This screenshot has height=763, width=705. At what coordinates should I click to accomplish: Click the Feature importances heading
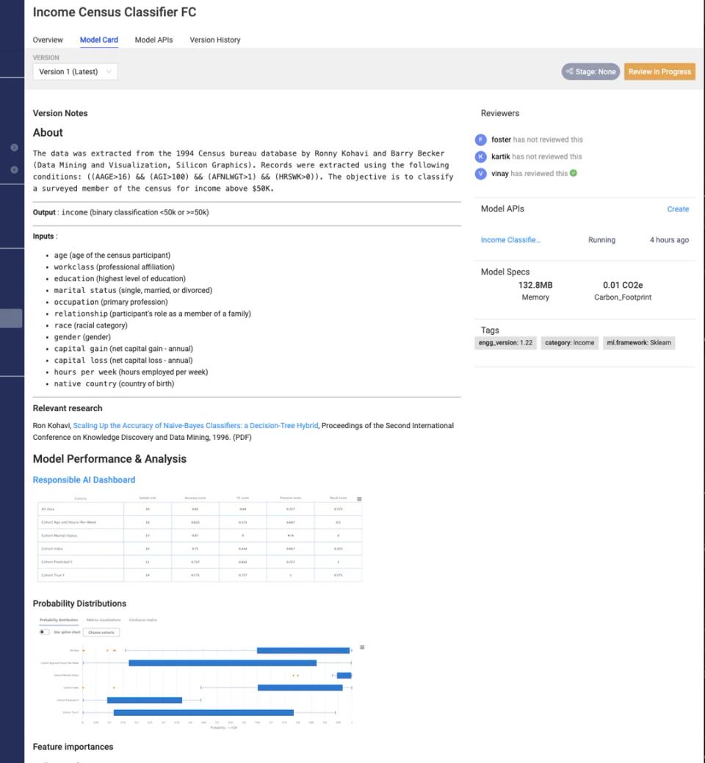click(x=73, y=747)
